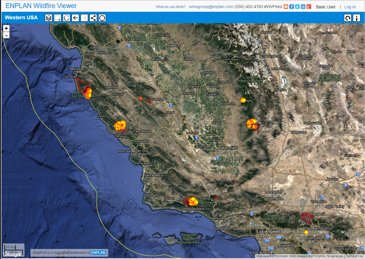Screen dimensions: 365x259
Task: Click the Fresno city label
Action: coord(189,59)
